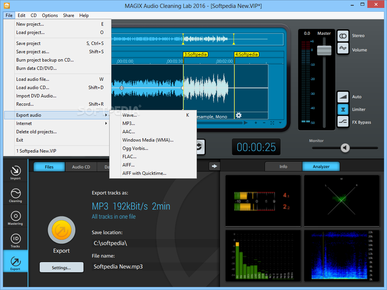Viewport: 387px width, 290px height.
Task: Export as AAC... from submenu
Action: [153, 132]
